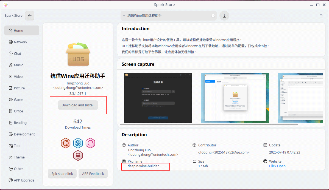Click the Spark Store label beside back button

(13, 16)
